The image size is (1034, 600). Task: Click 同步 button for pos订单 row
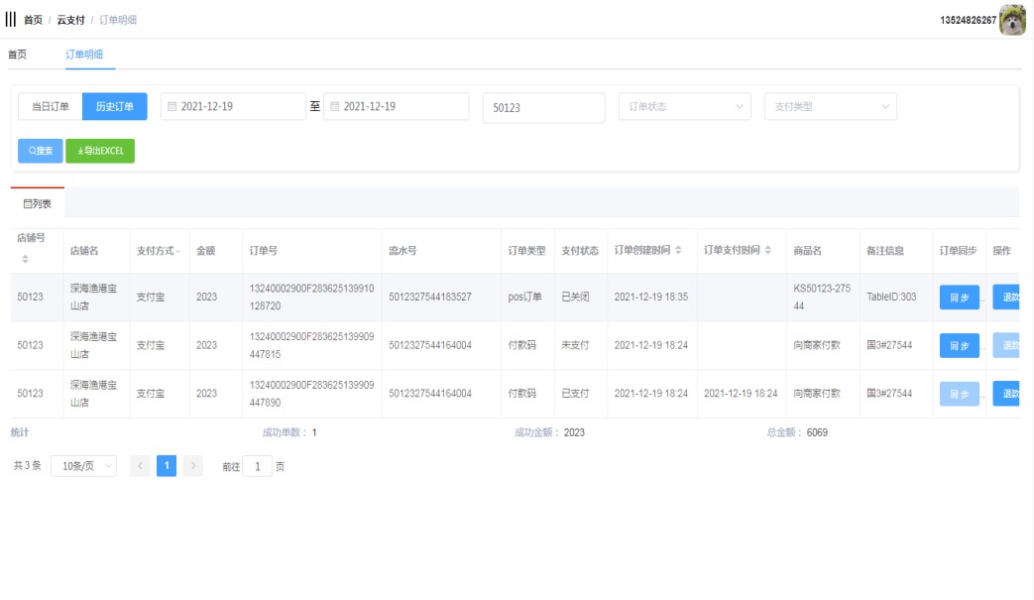tap(959, 298)
